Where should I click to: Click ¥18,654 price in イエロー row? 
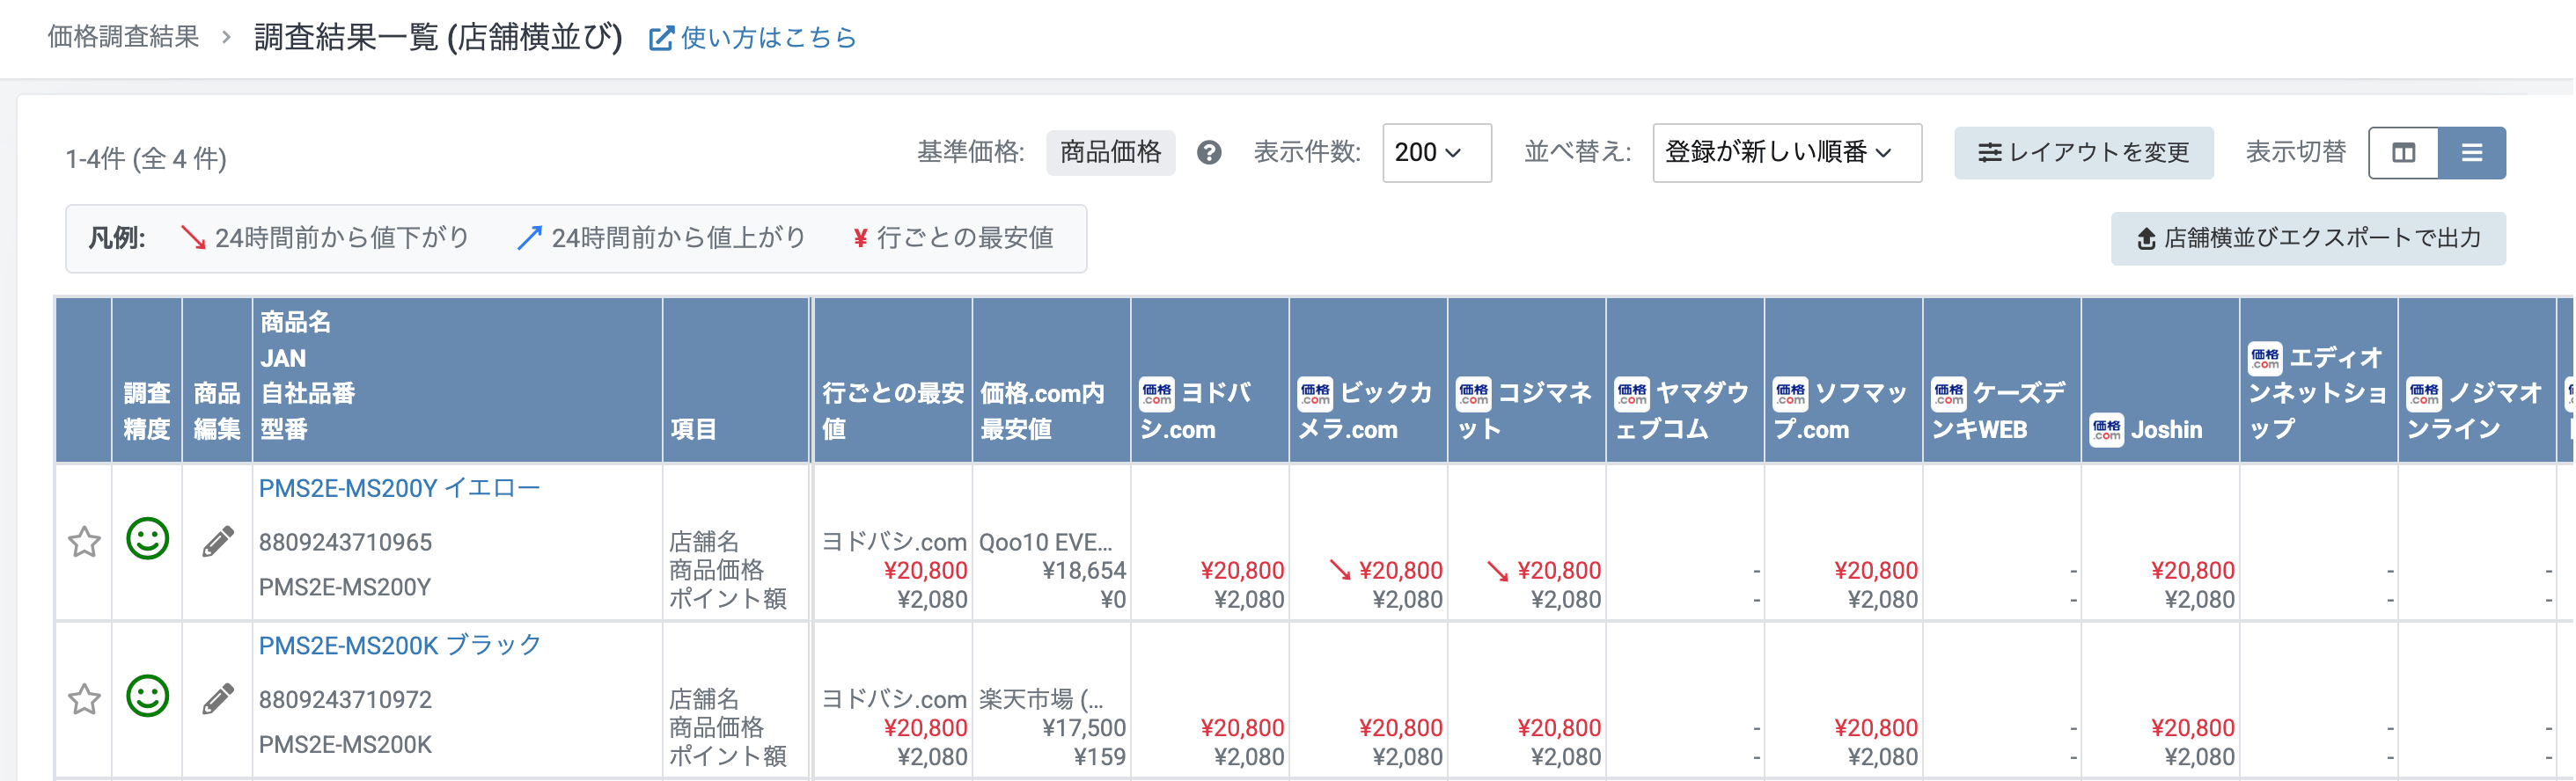pyautogui.click(x=1084, y=570)
